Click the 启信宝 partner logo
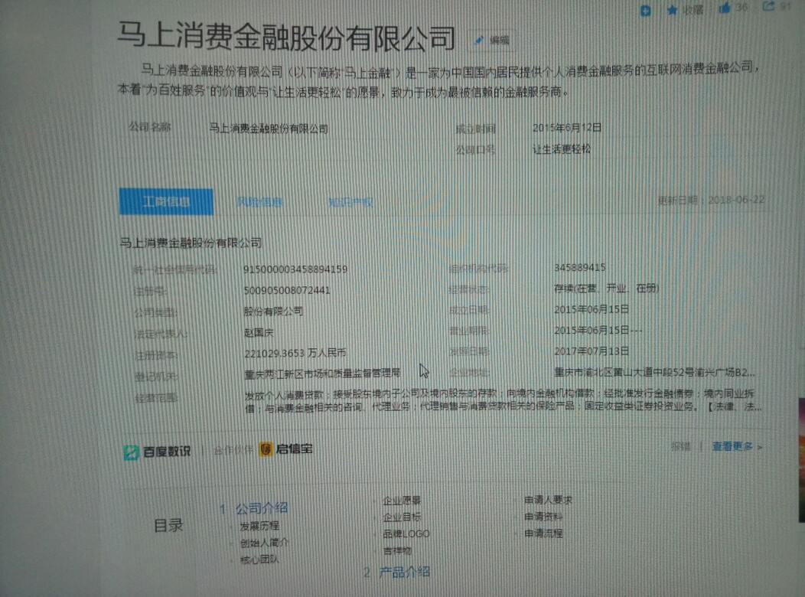The image size is (805, 597). [286, 449]
